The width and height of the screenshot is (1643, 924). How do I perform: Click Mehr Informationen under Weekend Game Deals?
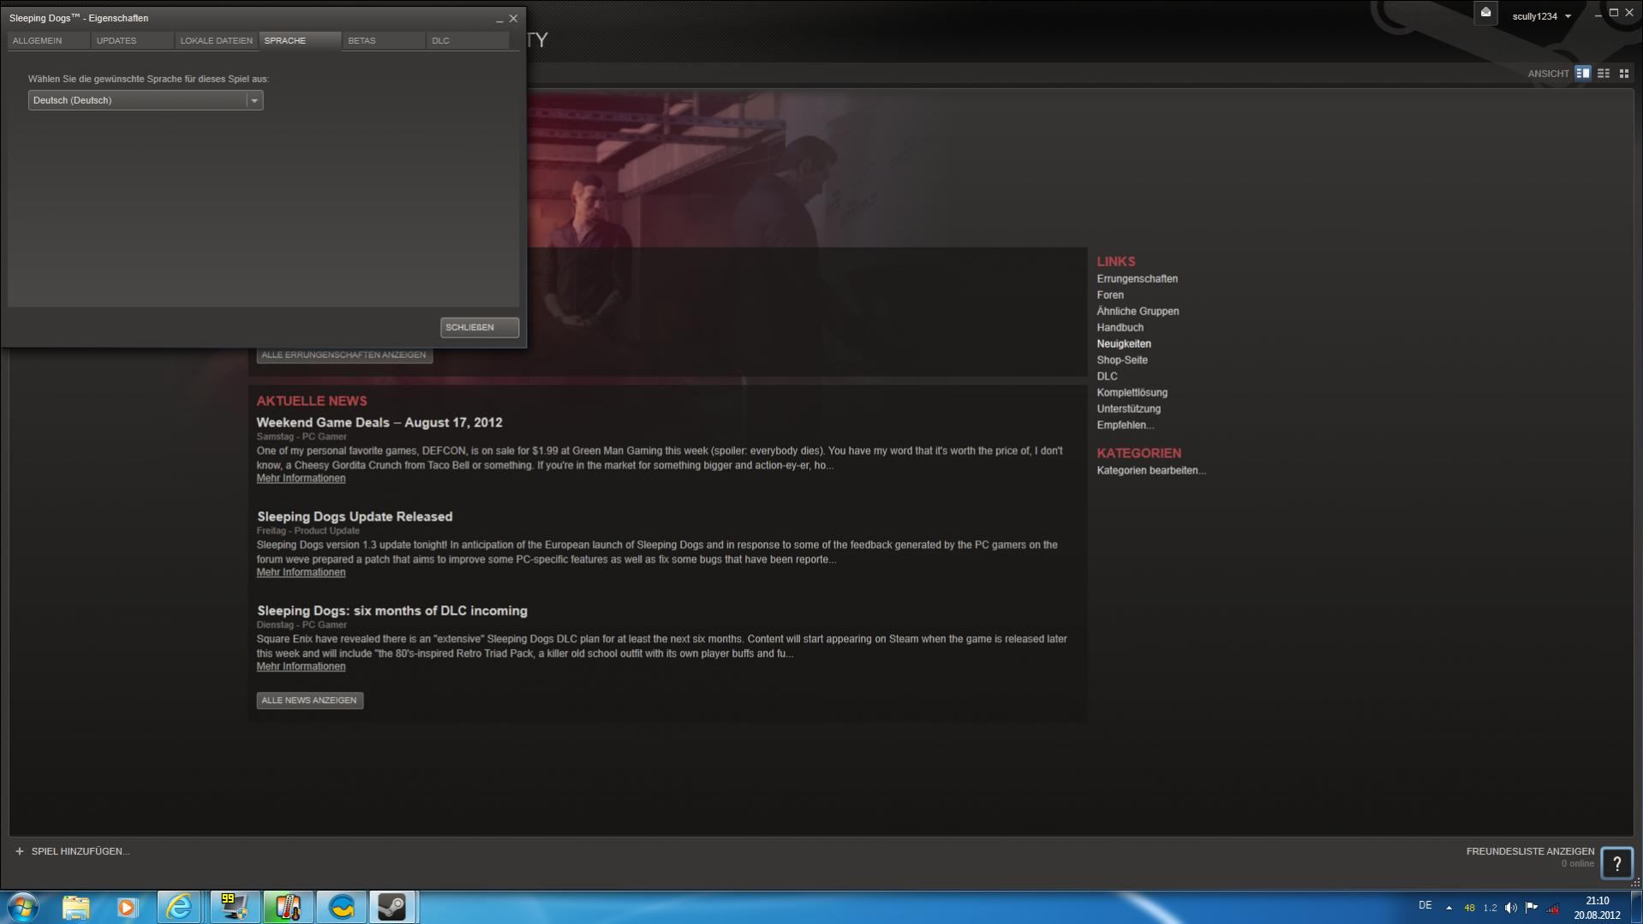click(x=301, y=479)
